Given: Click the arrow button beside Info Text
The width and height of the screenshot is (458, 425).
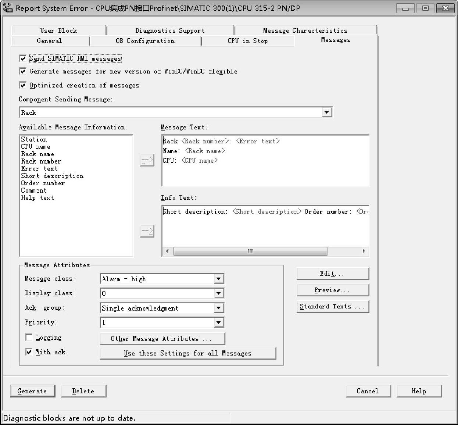Looking at the screenshot, I should coord(147,231).
